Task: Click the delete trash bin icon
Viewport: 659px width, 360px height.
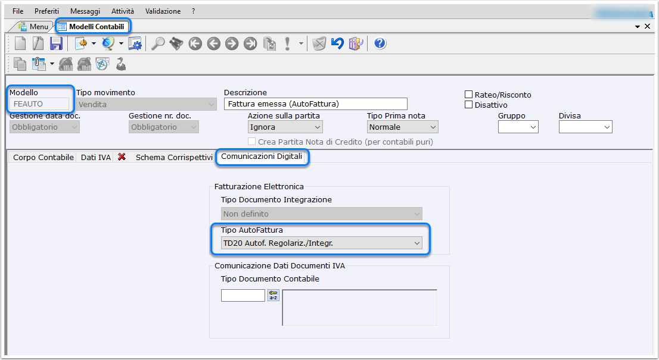Action: pyautogui.click(x=319, y=43)
